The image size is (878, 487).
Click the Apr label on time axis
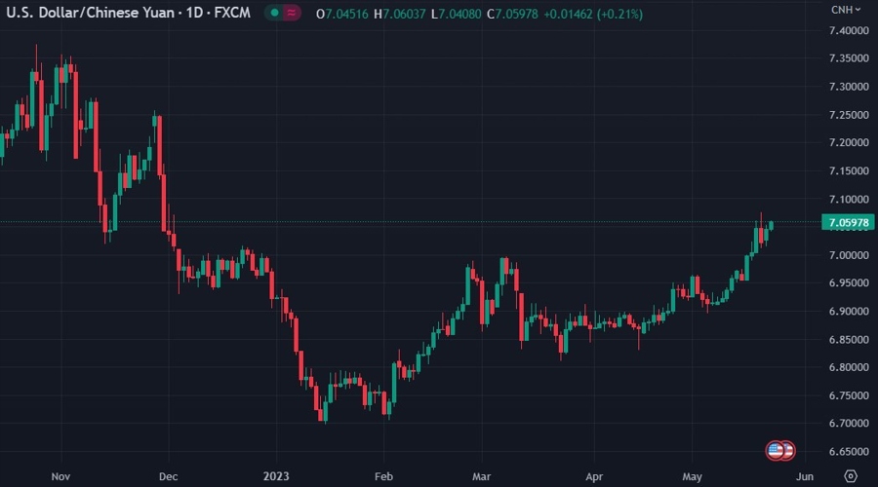(594, 476)
